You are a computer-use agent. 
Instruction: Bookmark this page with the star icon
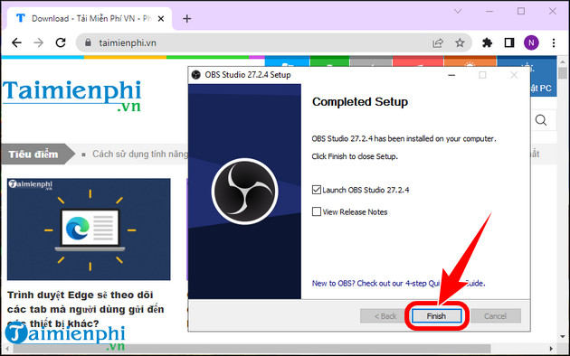coord(460,42)
